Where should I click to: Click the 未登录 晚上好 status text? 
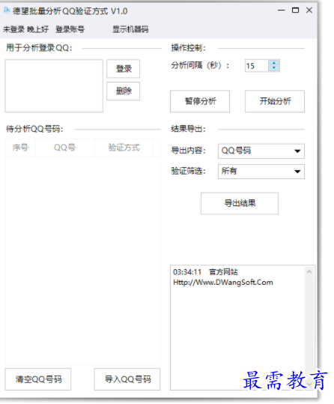point(25,29)
